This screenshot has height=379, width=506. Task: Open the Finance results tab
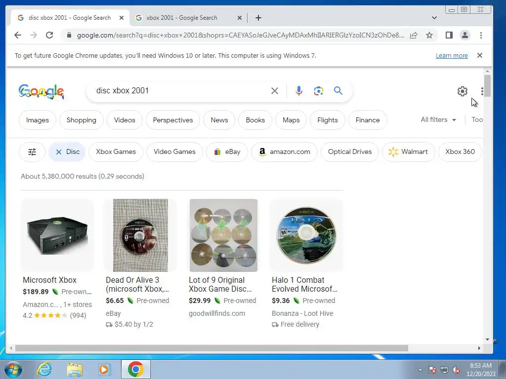[368, 120]
